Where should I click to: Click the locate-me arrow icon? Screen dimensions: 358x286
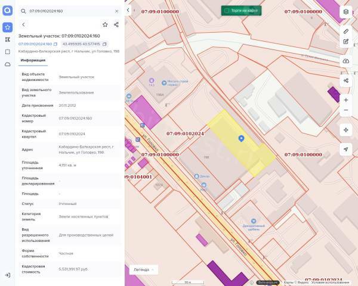tap(346, 150)
